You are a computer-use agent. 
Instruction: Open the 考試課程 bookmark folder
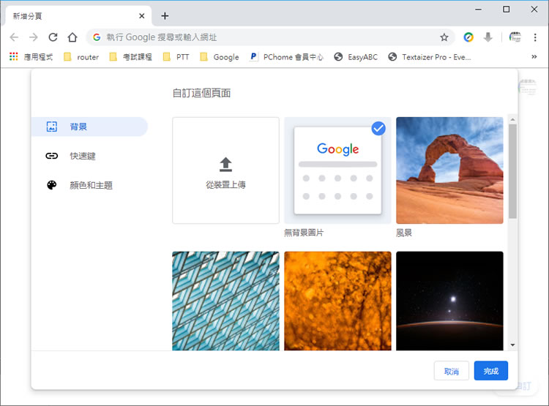(x=130, y=57)
